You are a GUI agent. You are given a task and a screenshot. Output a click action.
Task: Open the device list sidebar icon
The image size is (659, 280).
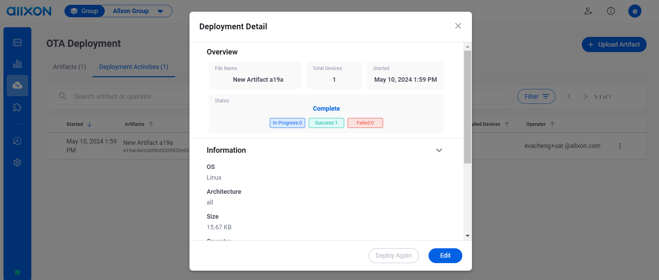point(17,42)
